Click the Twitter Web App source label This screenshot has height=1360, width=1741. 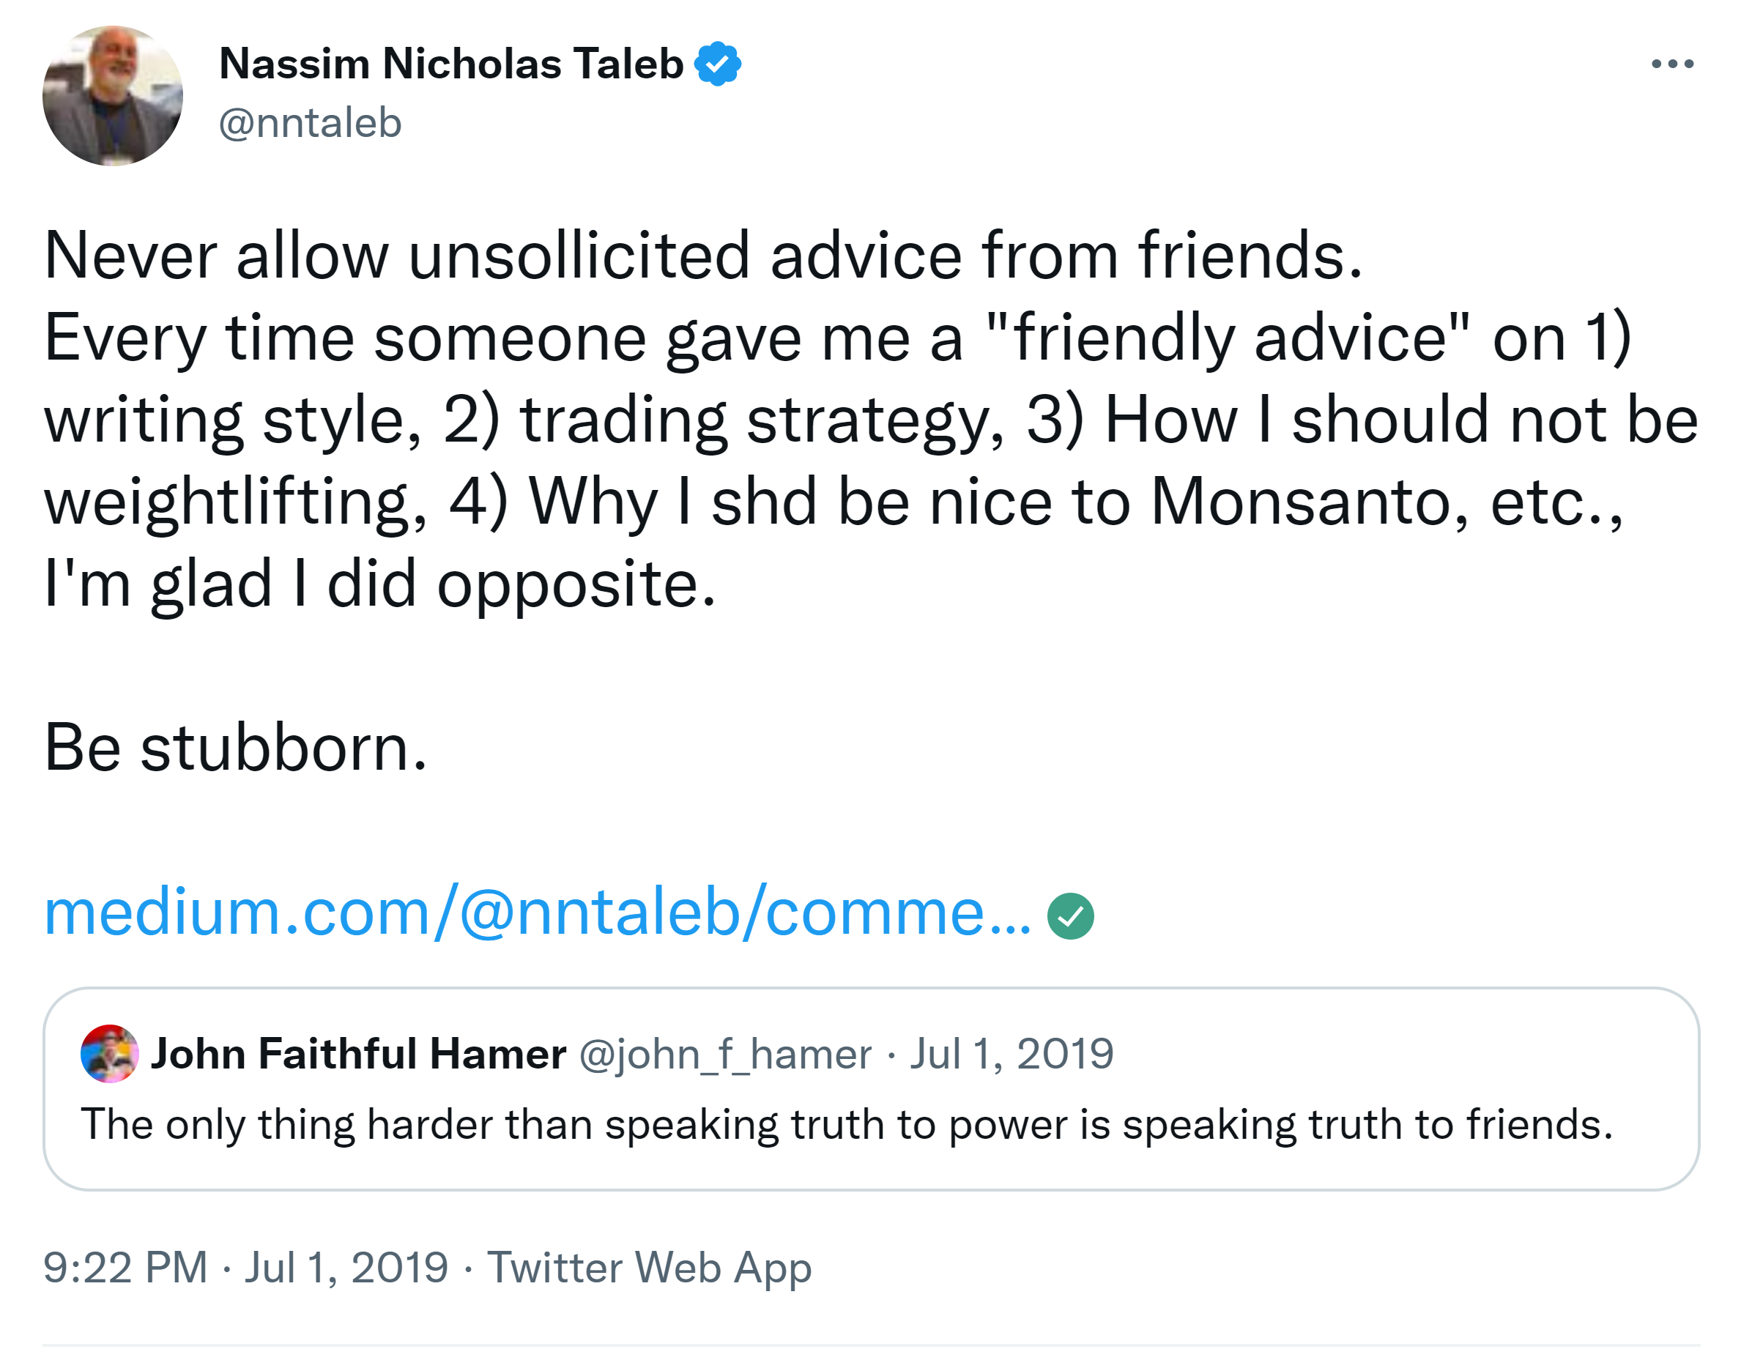(x=649, y=1267)
